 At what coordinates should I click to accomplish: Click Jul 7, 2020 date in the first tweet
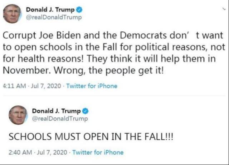point(46,86)
